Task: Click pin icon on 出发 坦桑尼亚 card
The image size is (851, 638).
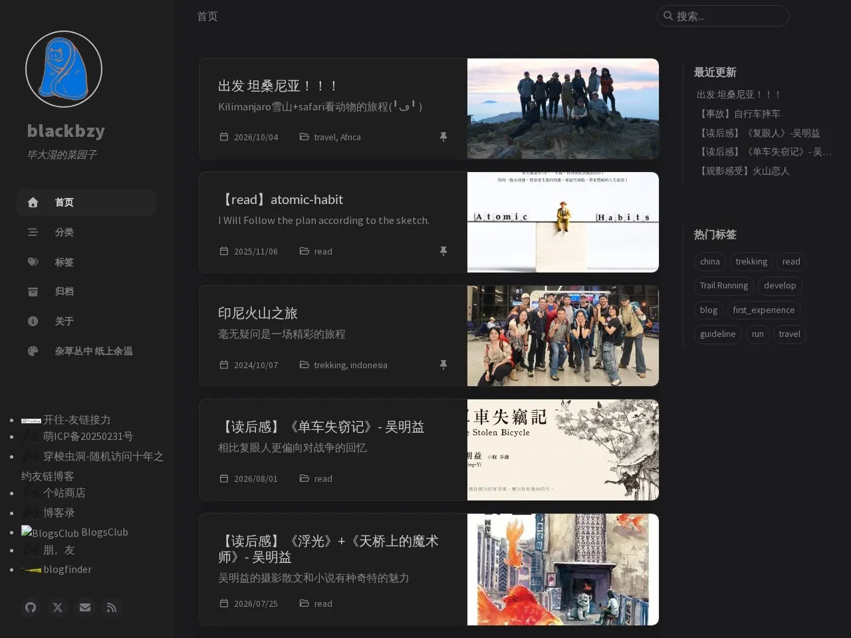Action: [x=443, y=137]
